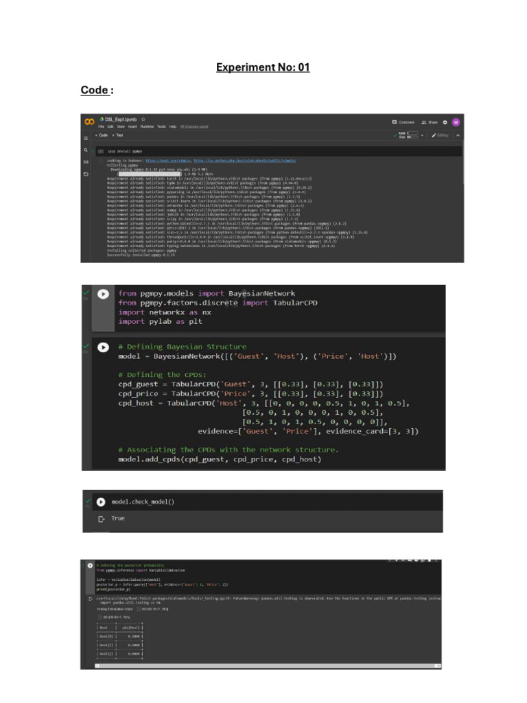Run the Defining Bayesian Structure cell
This screenshot has height=703, width=527.
pos(103,347)
